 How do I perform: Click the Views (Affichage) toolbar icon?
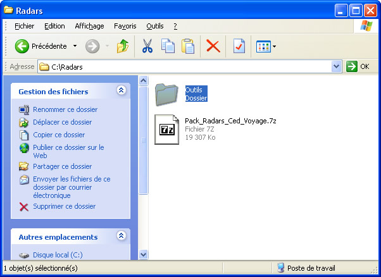(x=263, y=46)
